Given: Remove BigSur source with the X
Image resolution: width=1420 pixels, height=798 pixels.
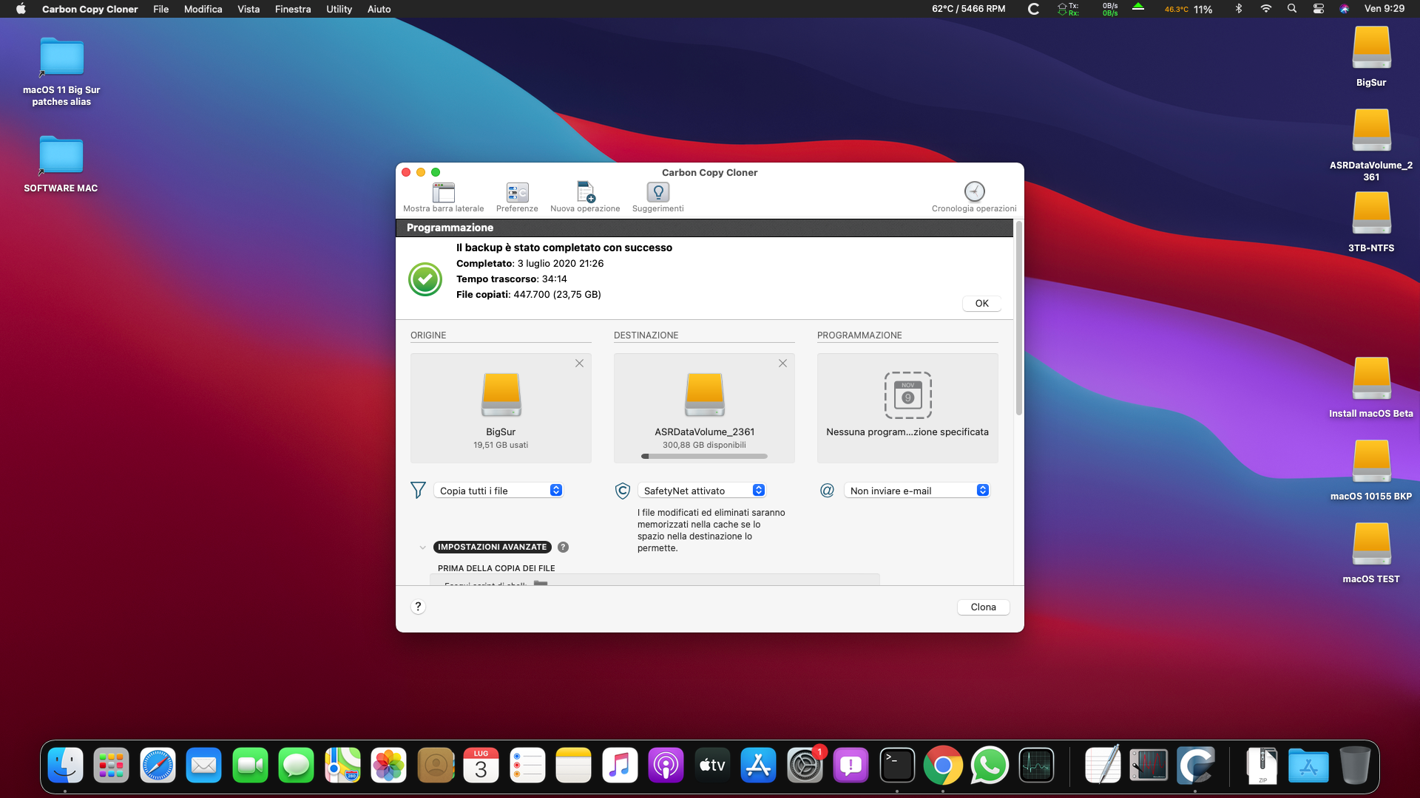Looking at the screenshot, I should click(x=579, y=364).
